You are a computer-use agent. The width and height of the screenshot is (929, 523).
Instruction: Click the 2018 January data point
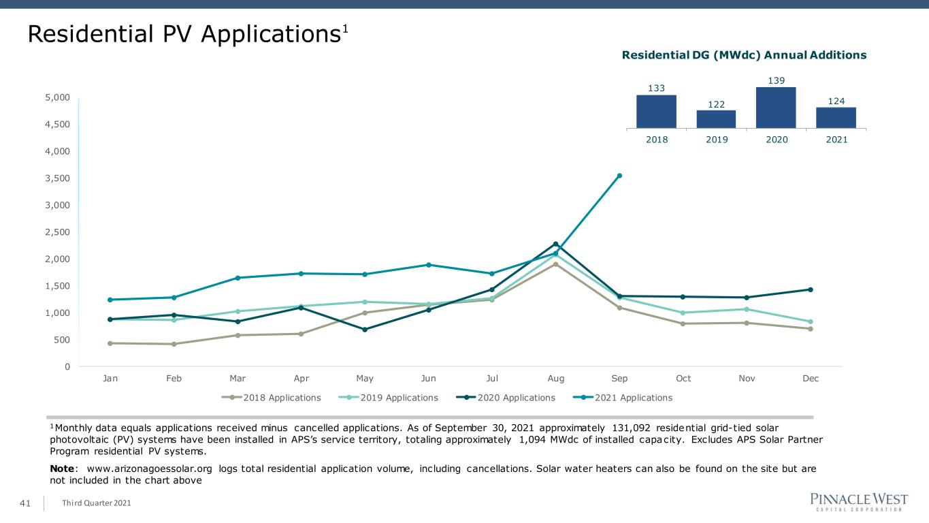click(110, 343)
